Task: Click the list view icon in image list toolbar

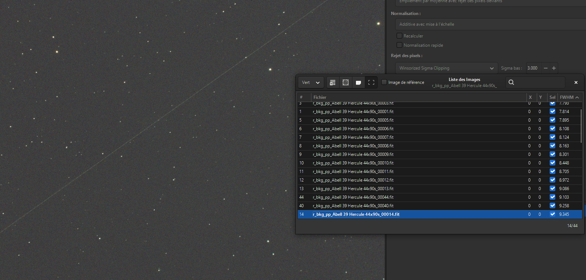Action: (332, 82)
